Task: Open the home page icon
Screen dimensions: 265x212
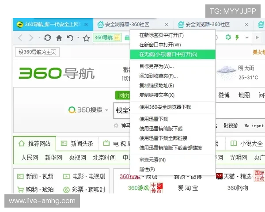Action: tap(59, 38)
